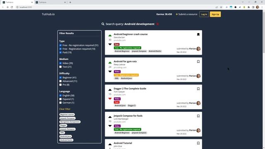Open the browser three-dot menu
The height and width of the screenshot is (149, 265).
pos(262,7)
